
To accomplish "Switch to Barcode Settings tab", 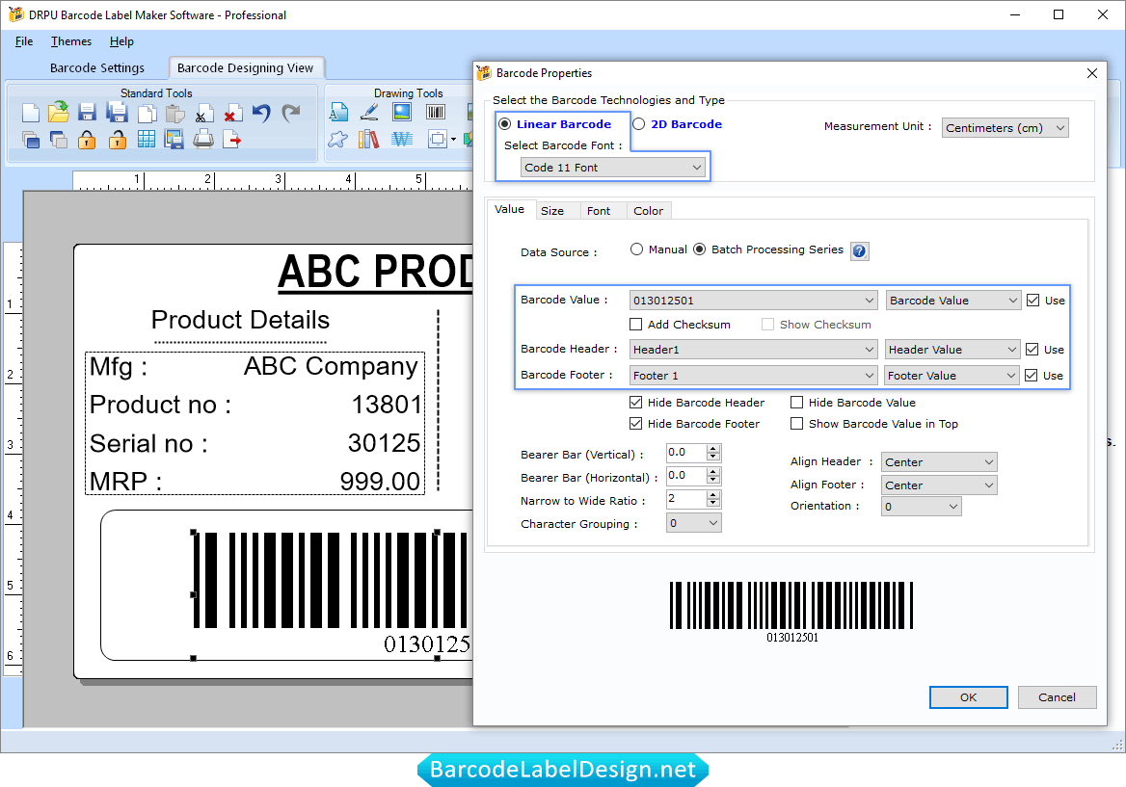I will (97, 67).
